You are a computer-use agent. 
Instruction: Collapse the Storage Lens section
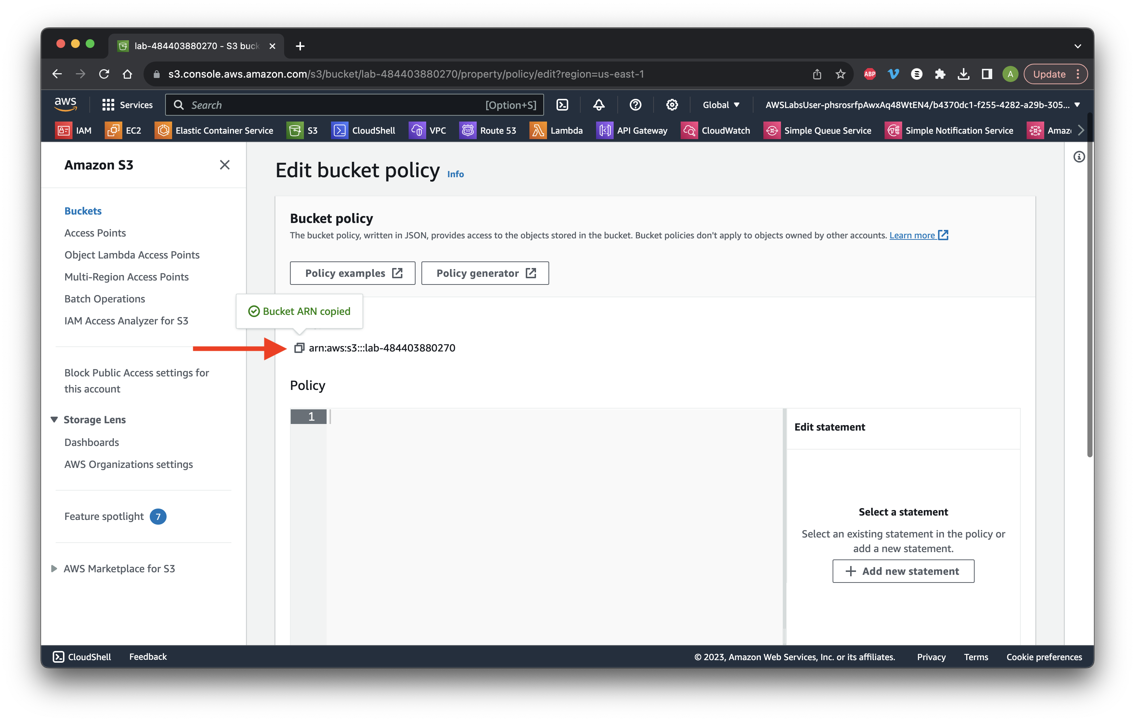point(54,420)
